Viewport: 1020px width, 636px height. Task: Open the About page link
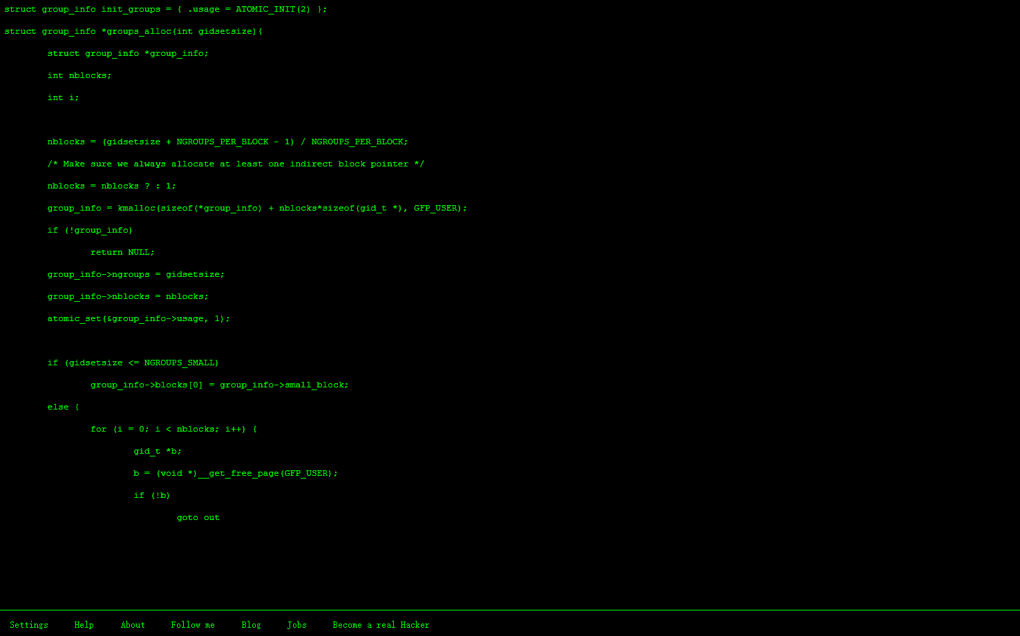pyautogui.click(x=133, y=625)
